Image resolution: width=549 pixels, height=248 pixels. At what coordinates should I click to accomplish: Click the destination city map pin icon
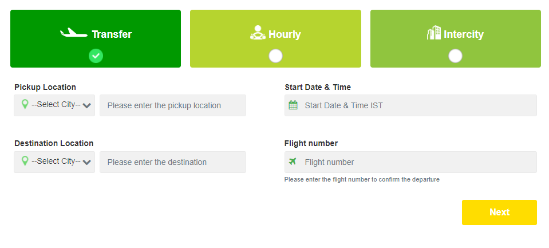pyautogui.click(x=25, y=161)
